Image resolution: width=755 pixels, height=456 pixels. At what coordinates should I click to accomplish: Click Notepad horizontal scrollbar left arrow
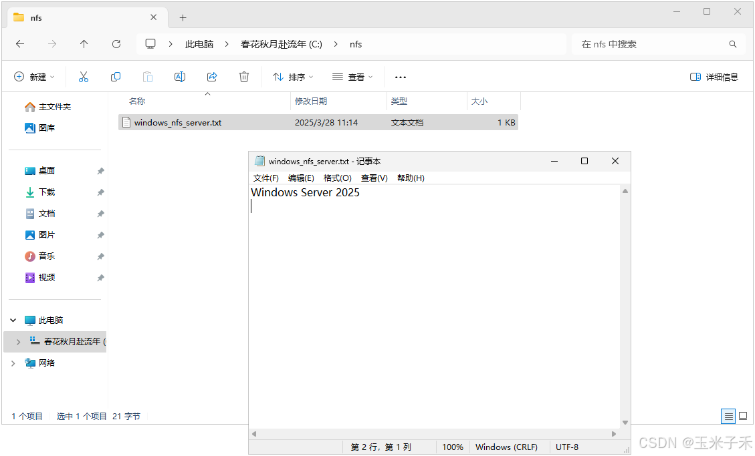pos(253,434)
